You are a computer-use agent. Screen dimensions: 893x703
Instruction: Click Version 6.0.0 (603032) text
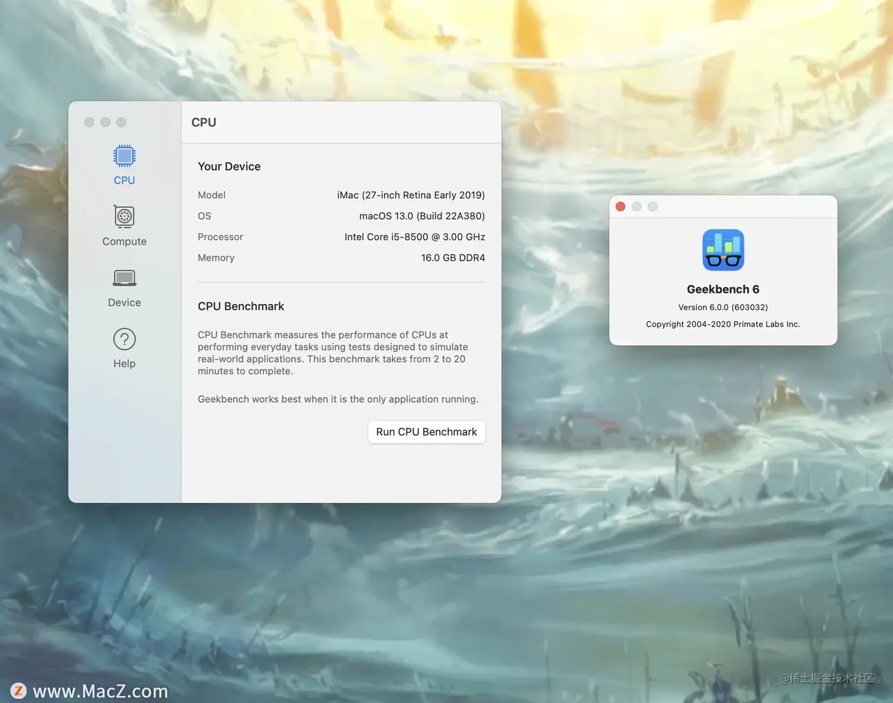723,308
